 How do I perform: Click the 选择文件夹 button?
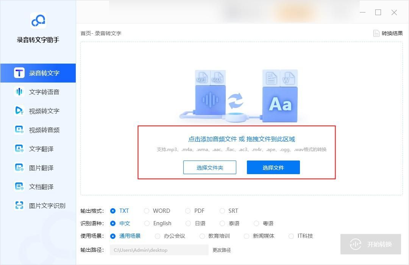(210, 167)
